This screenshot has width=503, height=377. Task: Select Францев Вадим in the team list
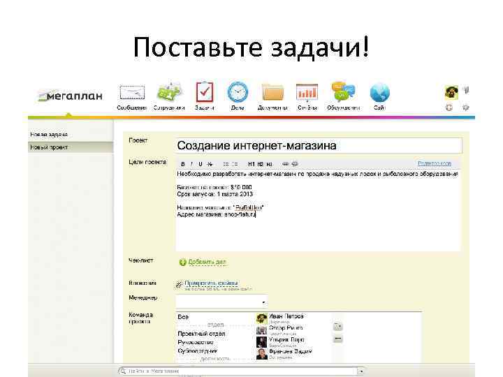point(291,351)
